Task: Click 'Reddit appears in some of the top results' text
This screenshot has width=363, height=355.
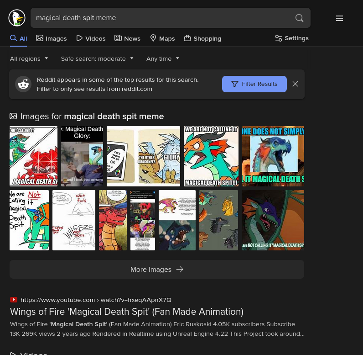Action: [118, 80]
